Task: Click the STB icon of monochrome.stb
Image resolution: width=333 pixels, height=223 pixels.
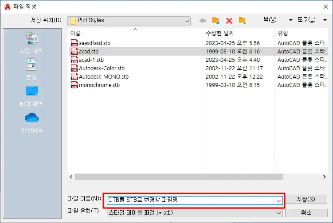Action: click(74, 85)
